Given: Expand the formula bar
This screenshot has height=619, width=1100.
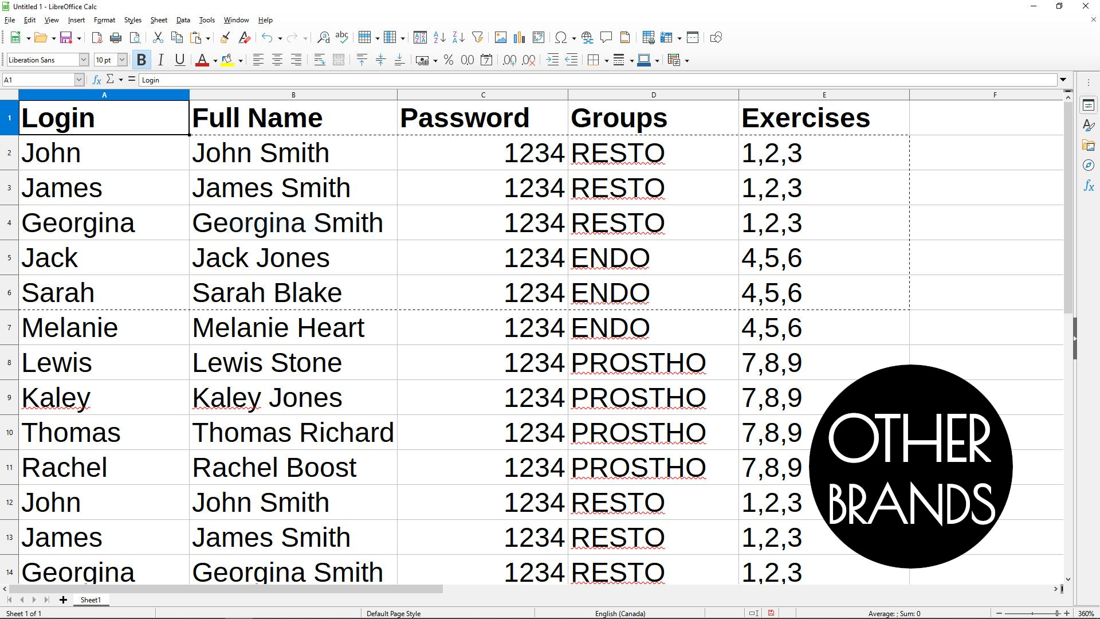Looking at the screenshot, I should tap(1063, 80).
